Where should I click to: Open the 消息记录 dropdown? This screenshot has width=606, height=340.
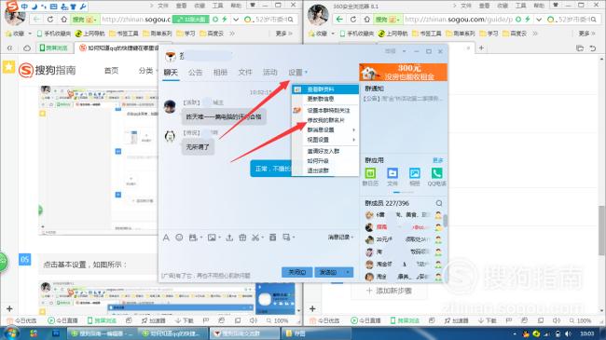341,237
